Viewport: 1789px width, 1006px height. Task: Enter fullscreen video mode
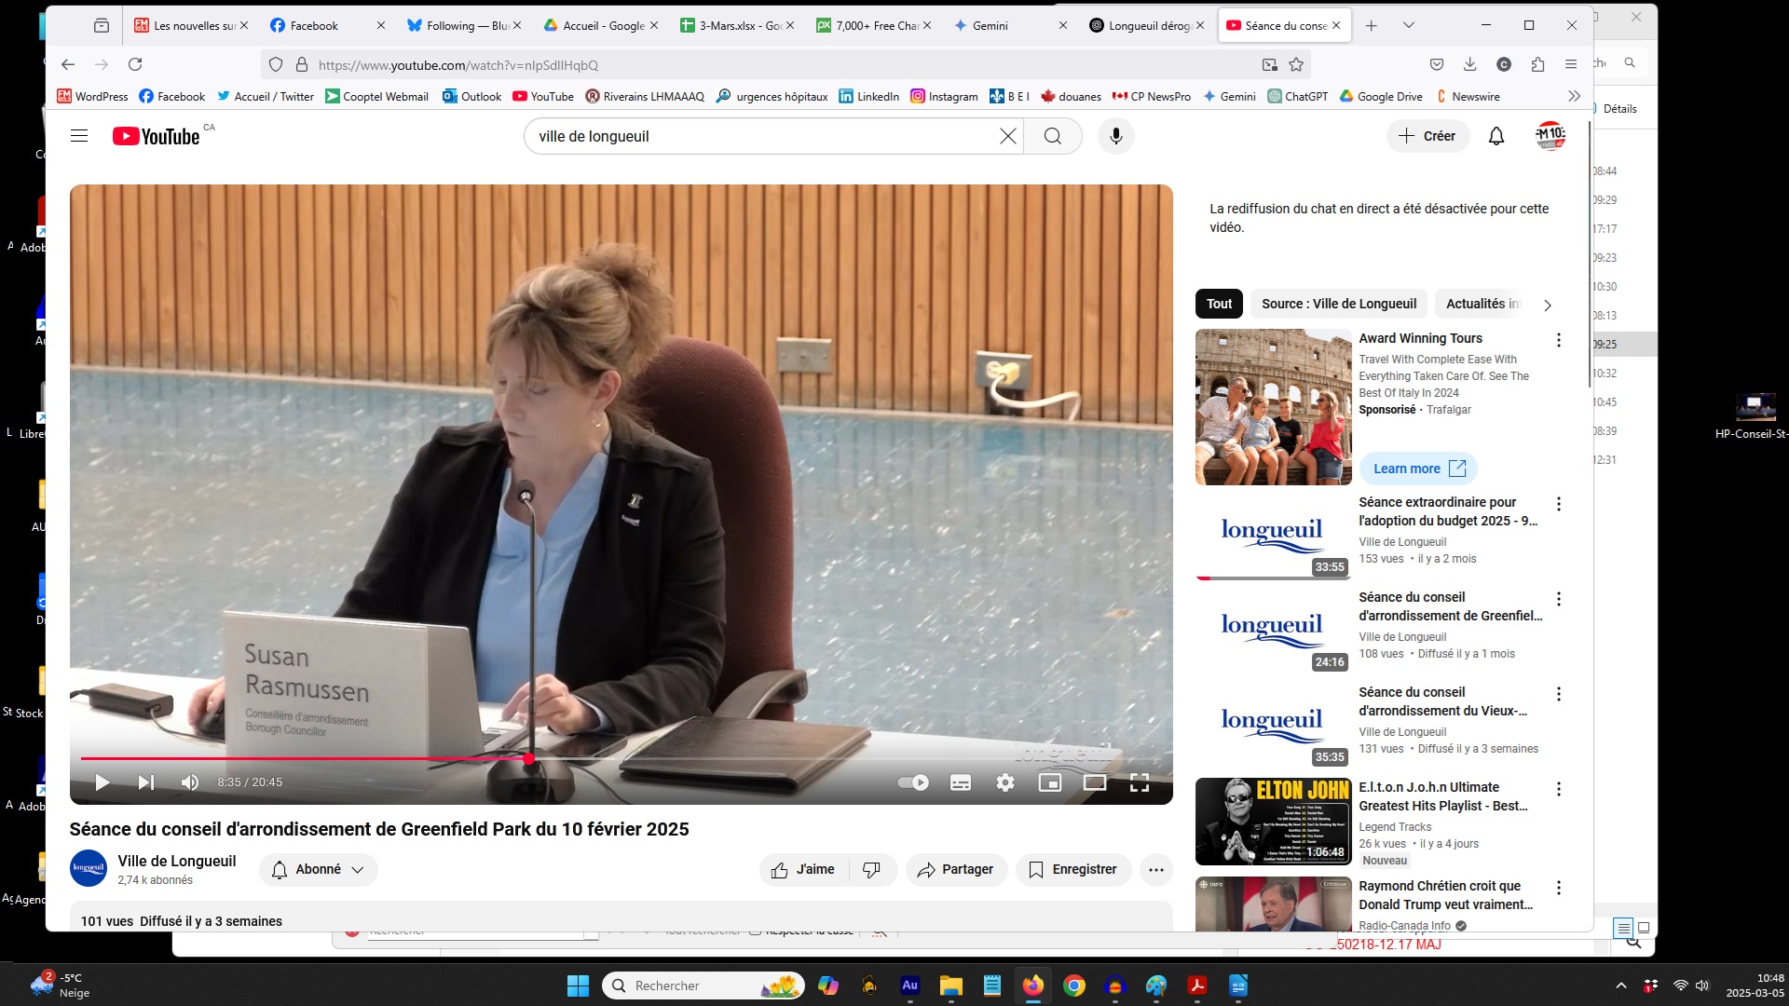pyautogui.click(x=1139, y=782)
